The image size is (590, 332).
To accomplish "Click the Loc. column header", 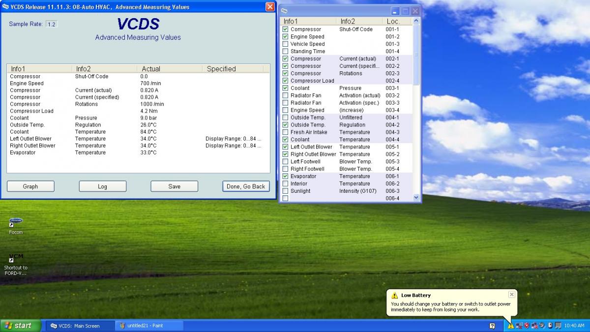I will tap(397, 21).
